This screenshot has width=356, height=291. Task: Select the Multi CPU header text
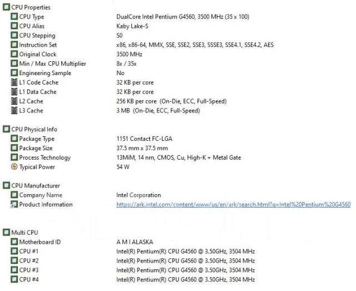(24, 233)
